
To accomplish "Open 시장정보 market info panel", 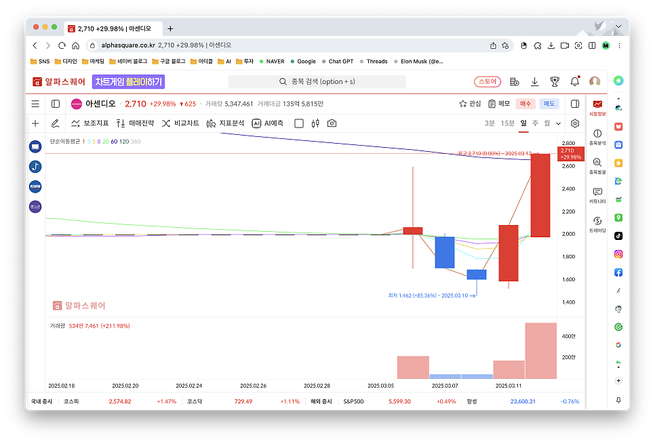I will coord(597,108).
